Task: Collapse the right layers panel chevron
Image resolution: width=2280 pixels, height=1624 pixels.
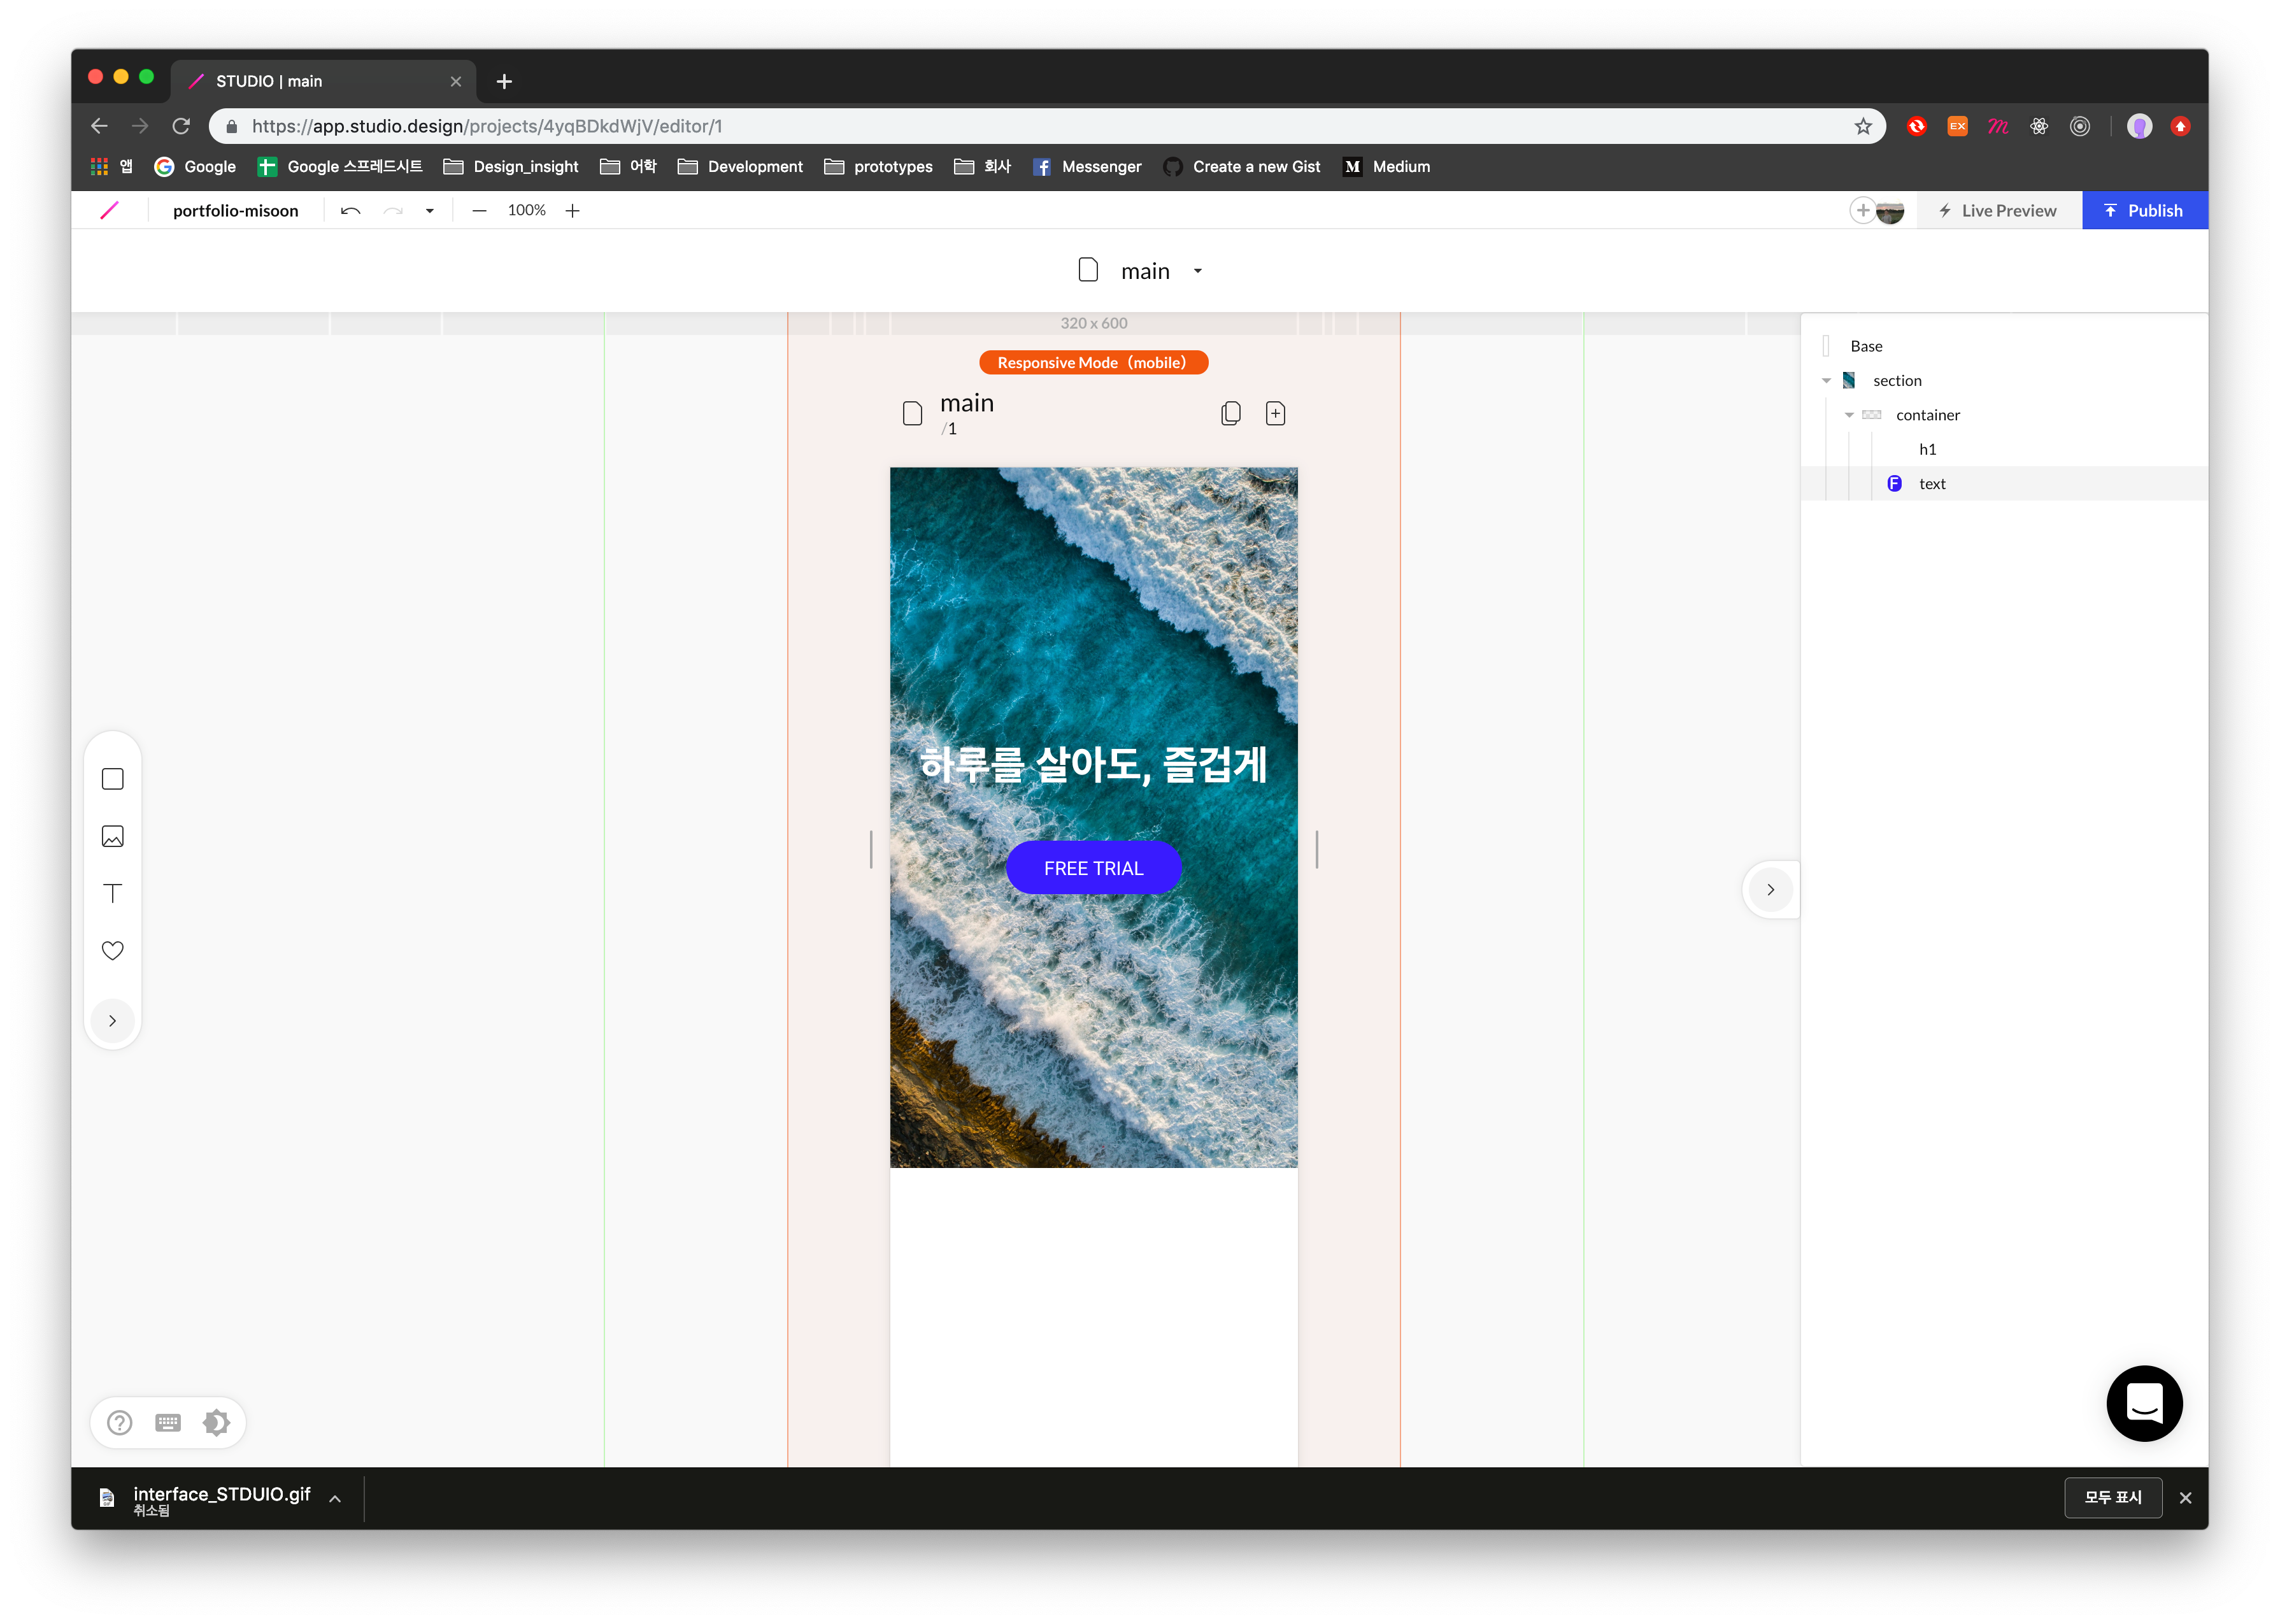Action: click(x=1770, y=889)
